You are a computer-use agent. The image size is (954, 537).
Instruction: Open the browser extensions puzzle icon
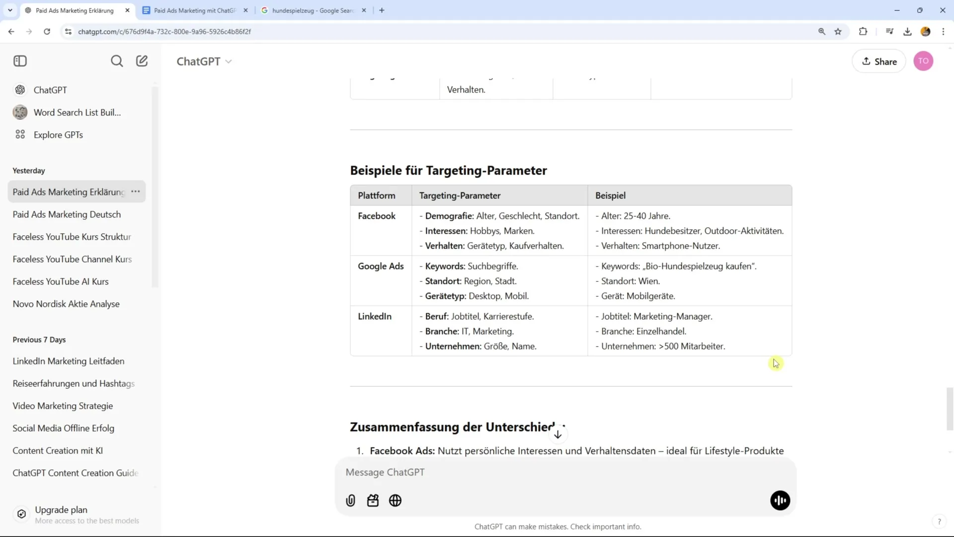[x=863, y=31]
